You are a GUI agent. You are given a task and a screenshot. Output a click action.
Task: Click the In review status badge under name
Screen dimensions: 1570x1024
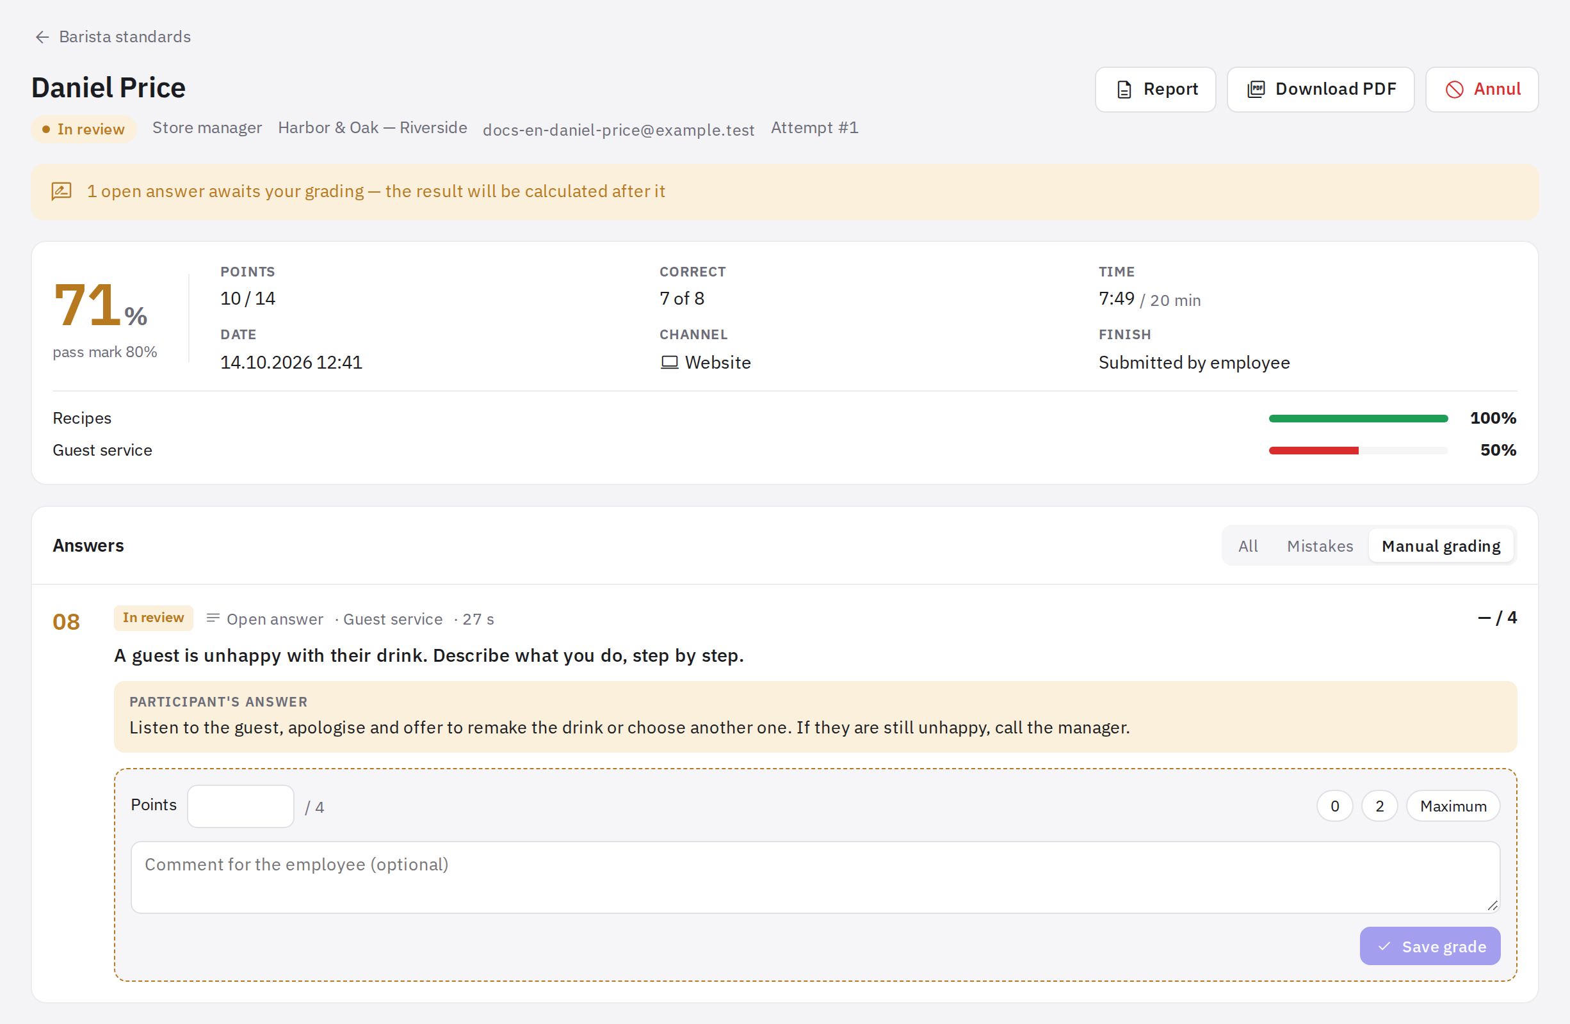point(84,129)
